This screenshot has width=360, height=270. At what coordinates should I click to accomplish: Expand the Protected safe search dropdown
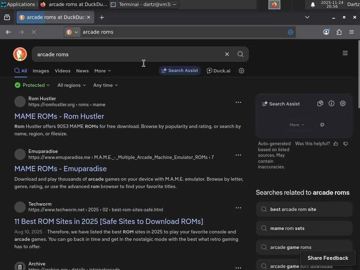point(32,85)
